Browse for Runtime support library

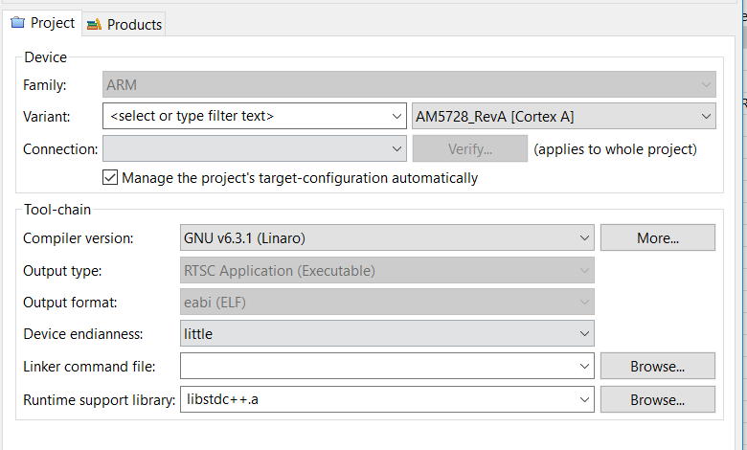coord(657,399)
